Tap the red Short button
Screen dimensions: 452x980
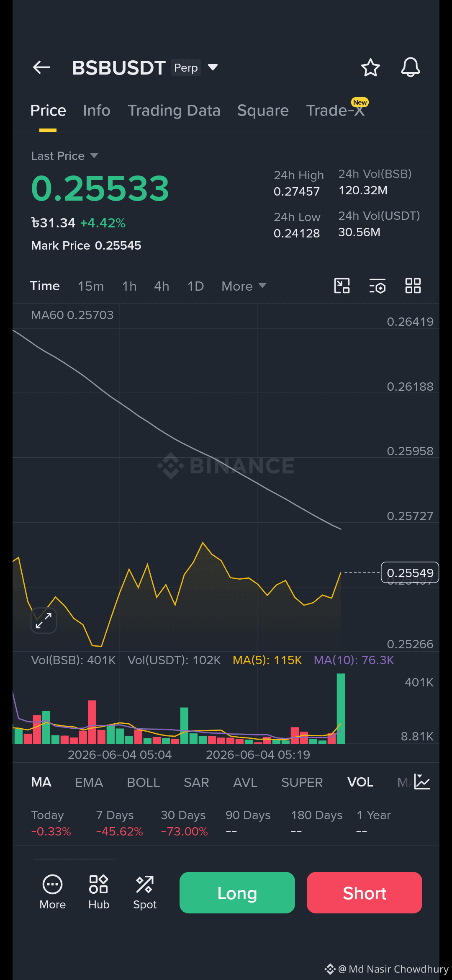click(x=365, y=892)
